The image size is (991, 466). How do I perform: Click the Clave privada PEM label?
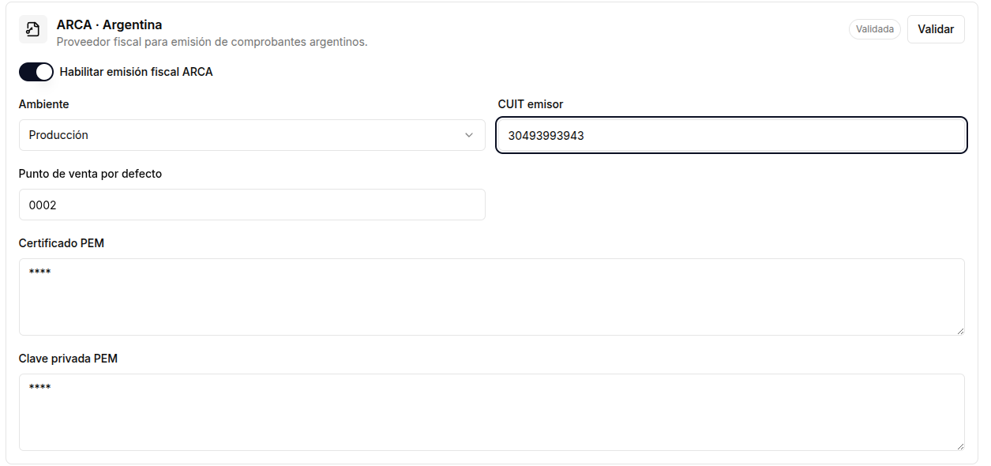68,359
